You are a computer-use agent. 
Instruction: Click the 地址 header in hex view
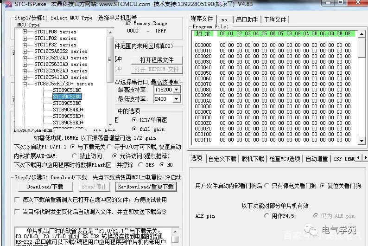tap(203, 33)
